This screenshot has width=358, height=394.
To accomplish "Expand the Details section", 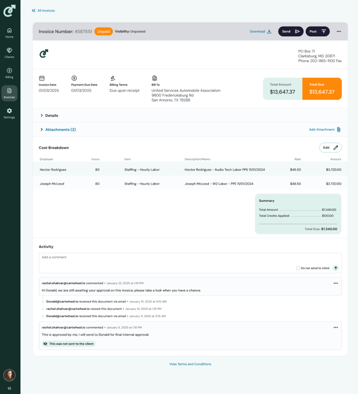I will [x=42, y=116].
